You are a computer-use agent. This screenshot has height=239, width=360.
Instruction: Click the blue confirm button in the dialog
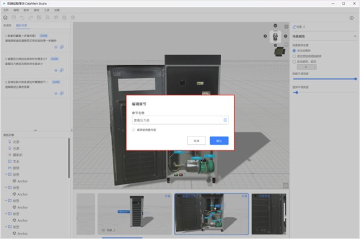click(219, 141)
